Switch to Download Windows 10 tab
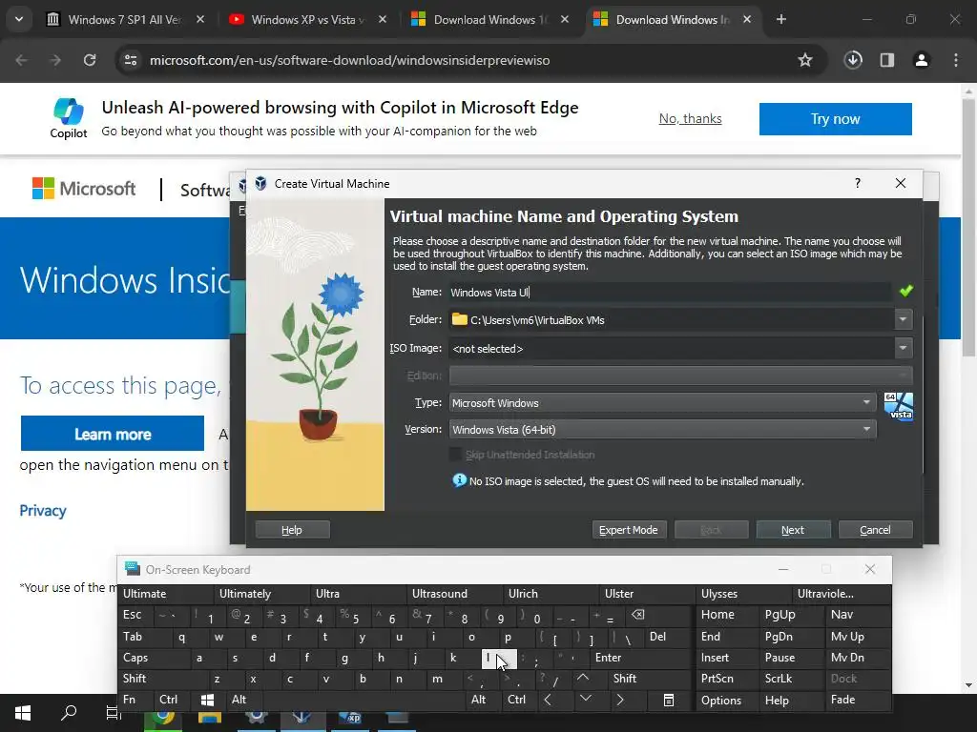This screenshot has height=732, width=977. (x=488, y=19)
